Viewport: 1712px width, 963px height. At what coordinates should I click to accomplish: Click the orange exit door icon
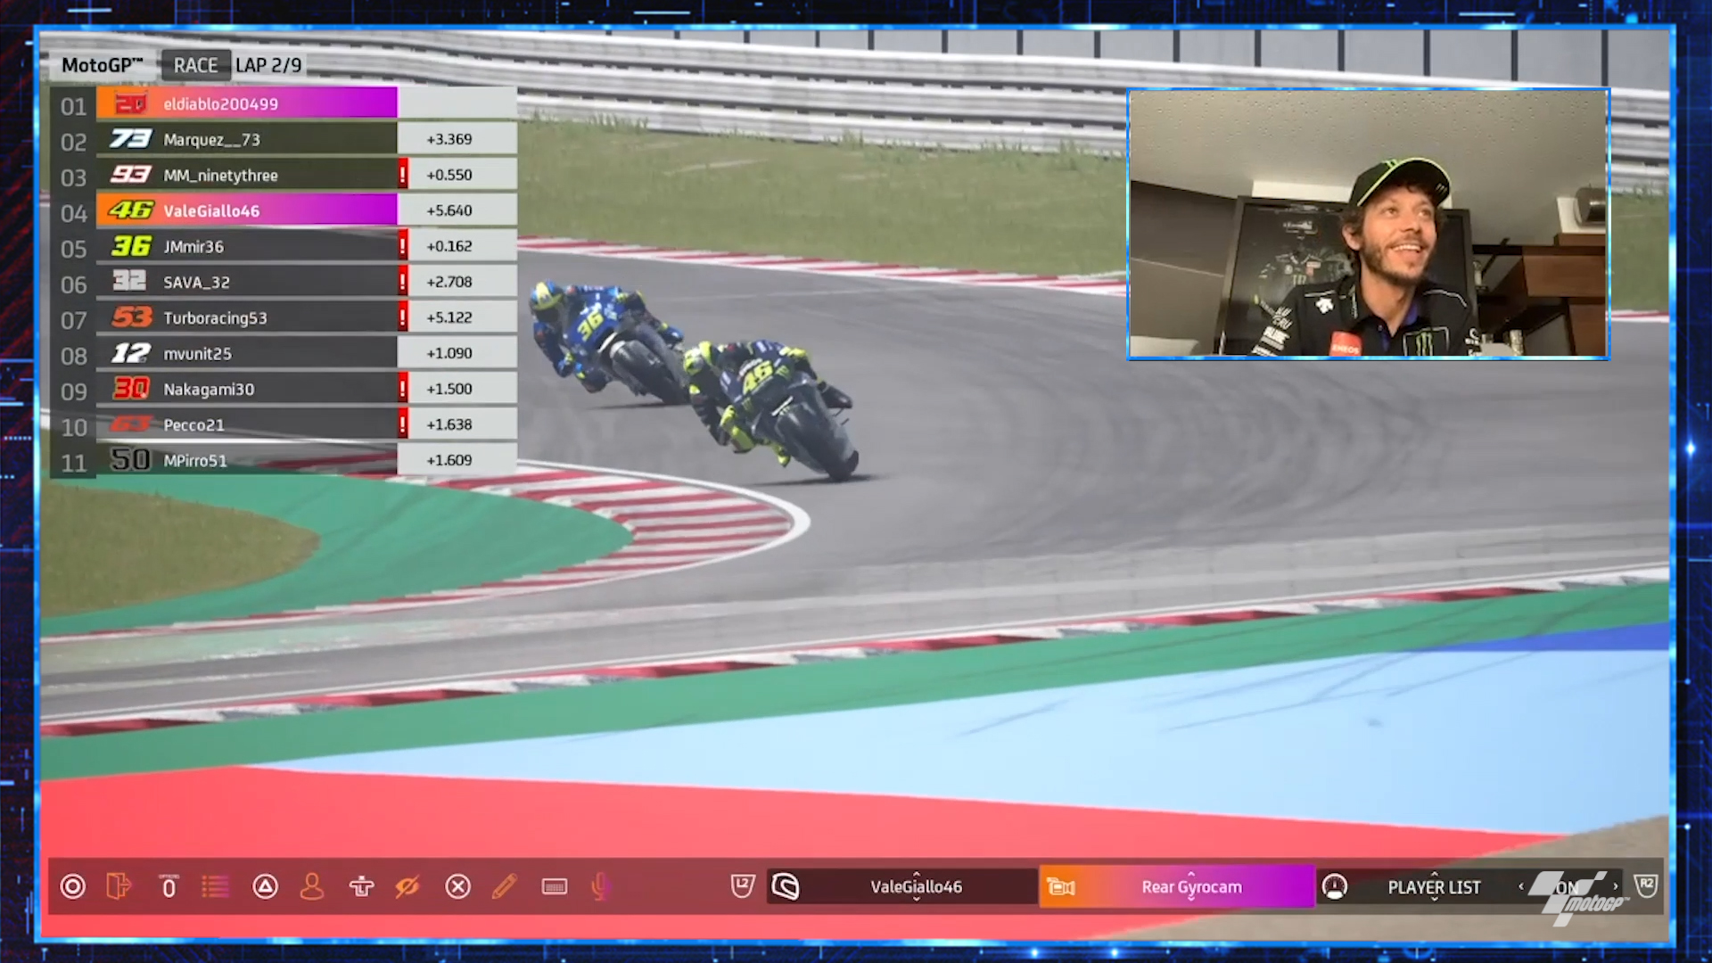[119, 886]
